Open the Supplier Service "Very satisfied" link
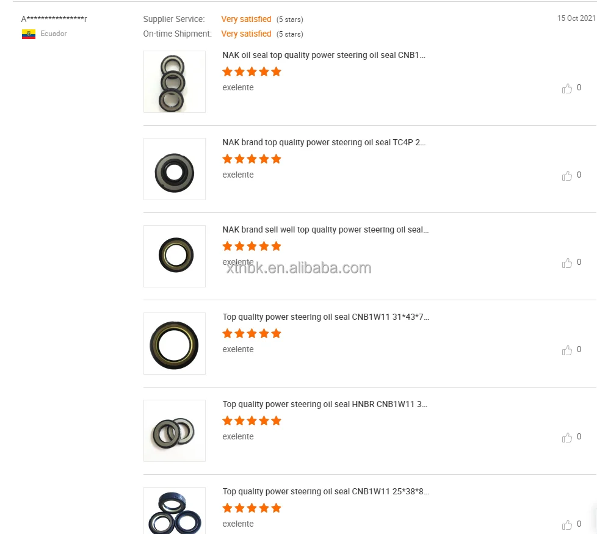Screen dimensions: 597x534 pyautogui.click(x=246, y=19)
